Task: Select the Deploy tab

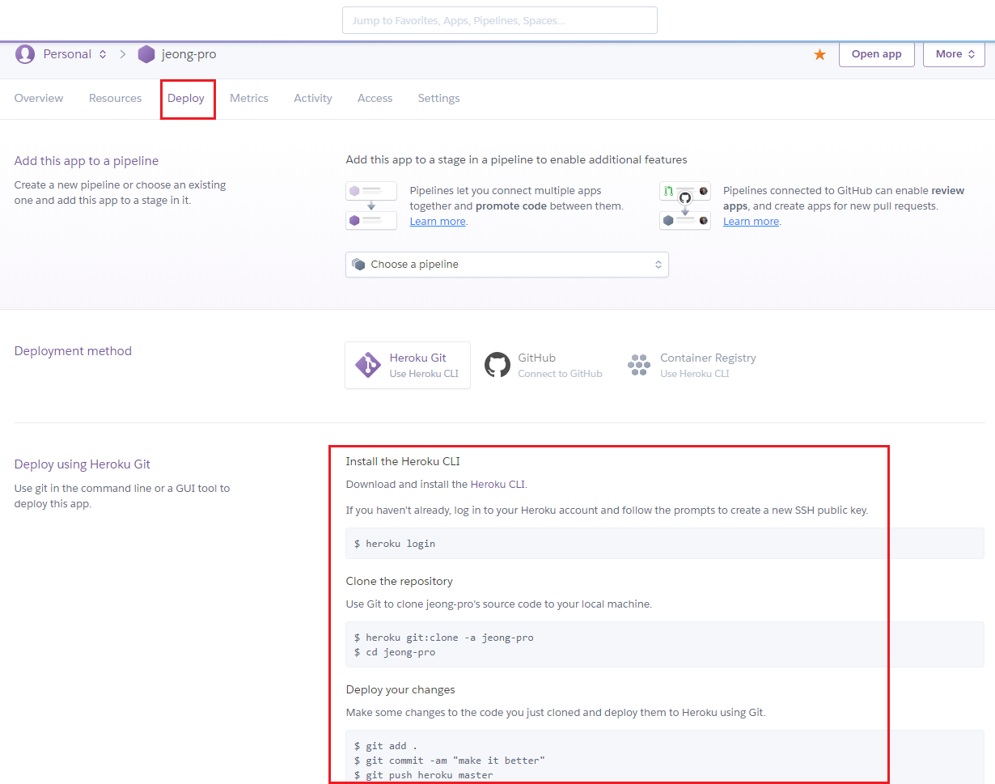Action: 186,98
